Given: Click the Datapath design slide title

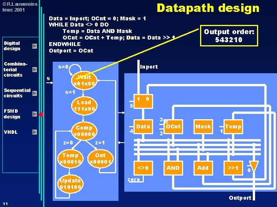Looking at the screenshot, I should tap(208, 8).
